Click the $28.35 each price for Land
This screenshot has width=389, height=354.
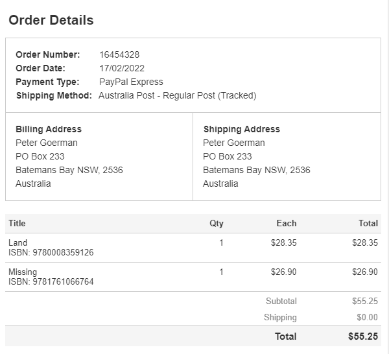click(x=283, y=242)
